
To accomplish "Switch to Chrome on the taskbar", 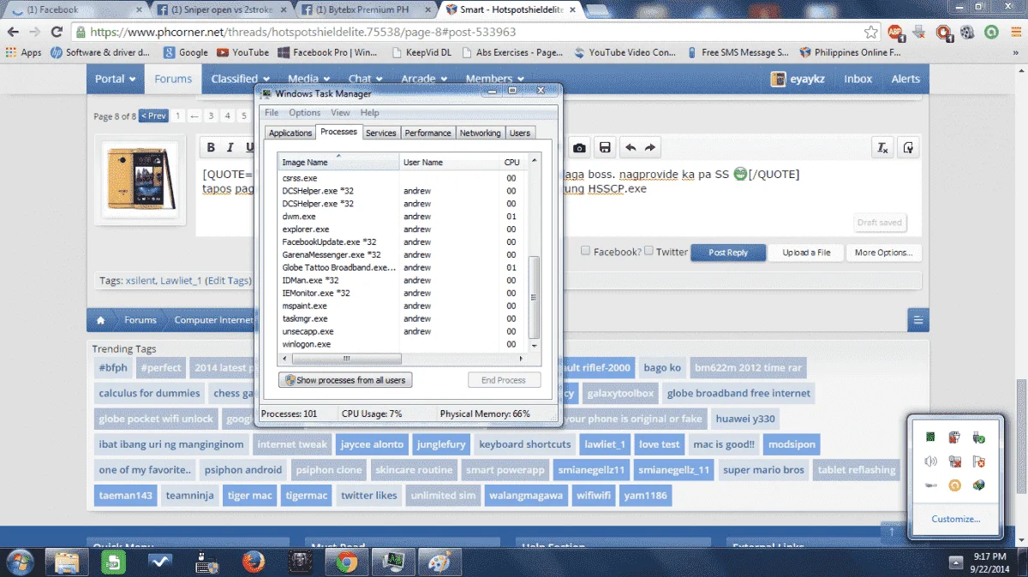I will [x=346, y=562].
